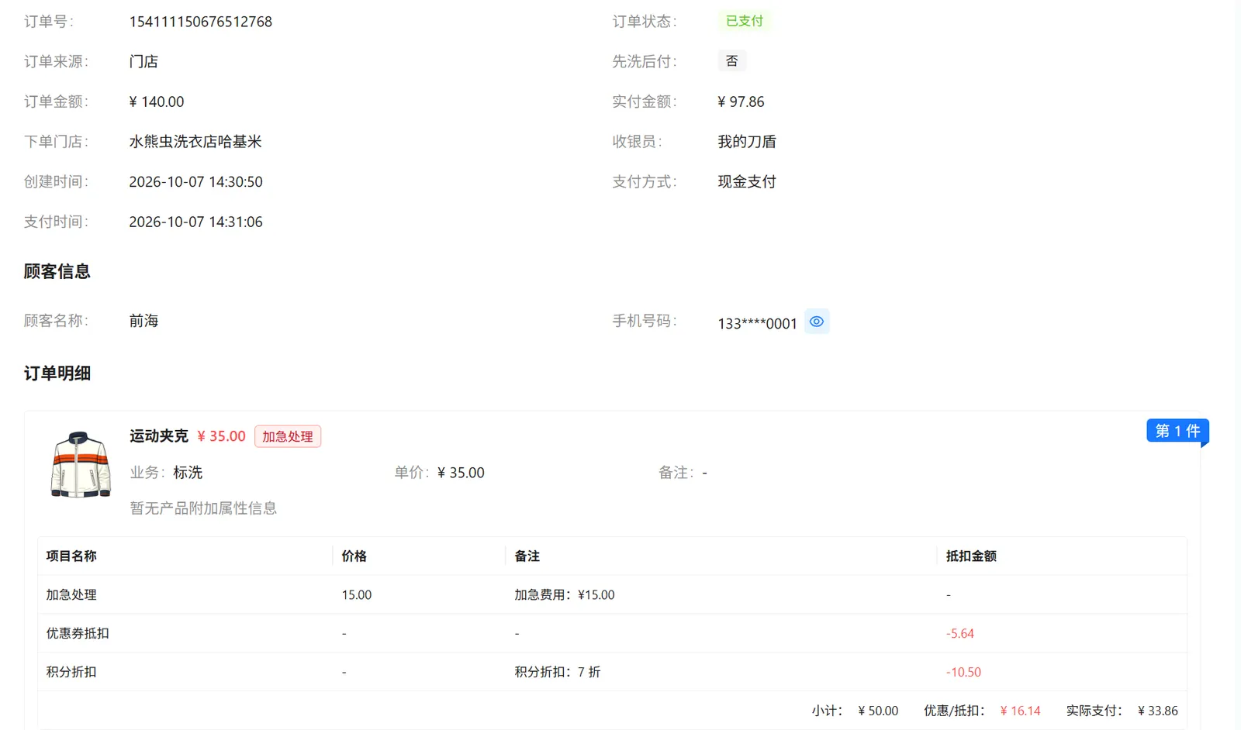Click masked phone number 133****0001
The image size is (1241, 730).
click(x=758, y=324)
